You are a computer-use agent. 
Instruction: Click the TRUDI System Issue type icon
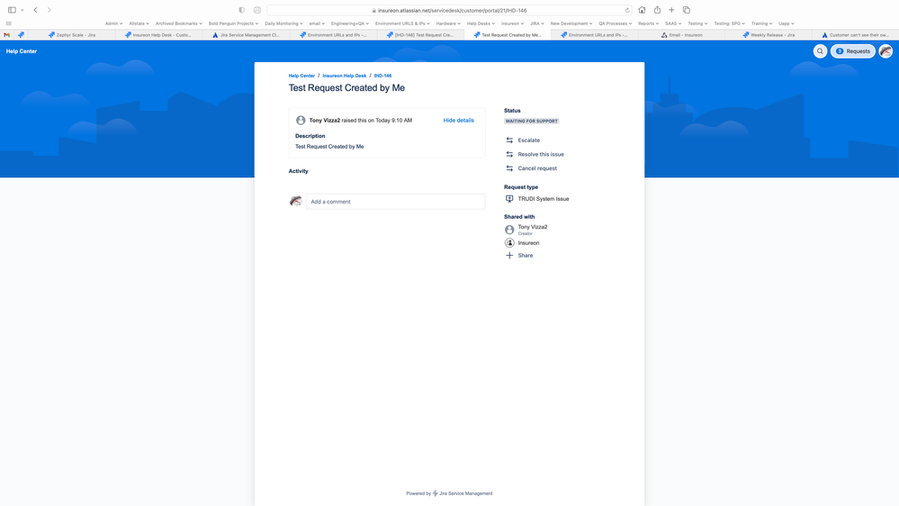pos(509,198)
